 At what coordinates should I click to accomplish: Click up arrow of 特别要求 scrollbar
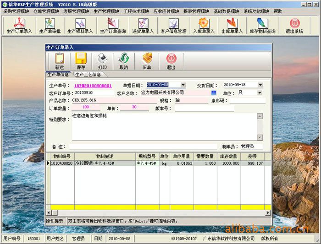(260, 116)
